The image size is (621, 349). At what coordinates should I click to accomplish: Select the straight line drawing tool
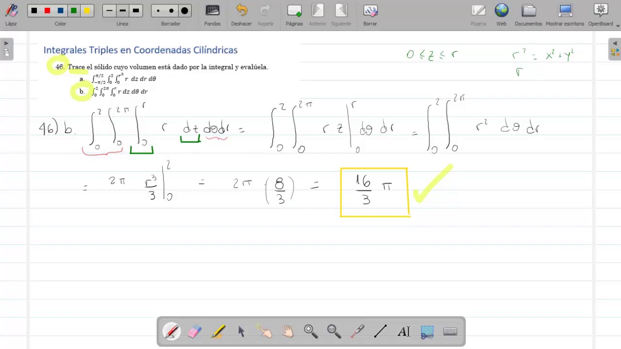tap(380, 332)
